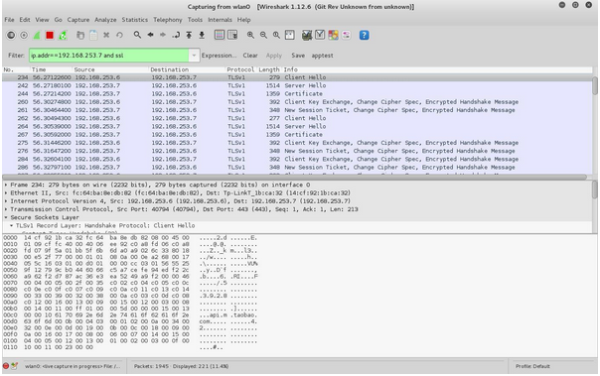Expand the Frame 234 details row

(6, 185)
